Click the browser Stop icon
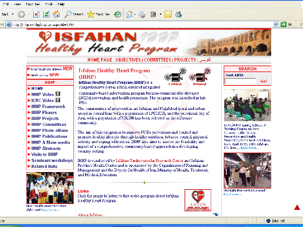This screenshot has height=227, width=303. [36, 14]
